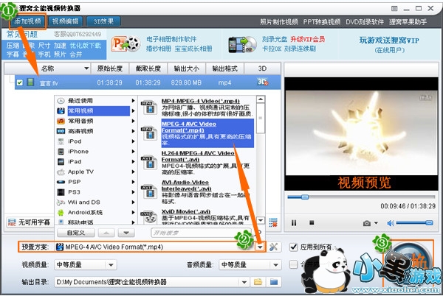The image size is (443, 296).
Task: Toggle 应用到所有 checkbox
Action: (x=294, y=247)
